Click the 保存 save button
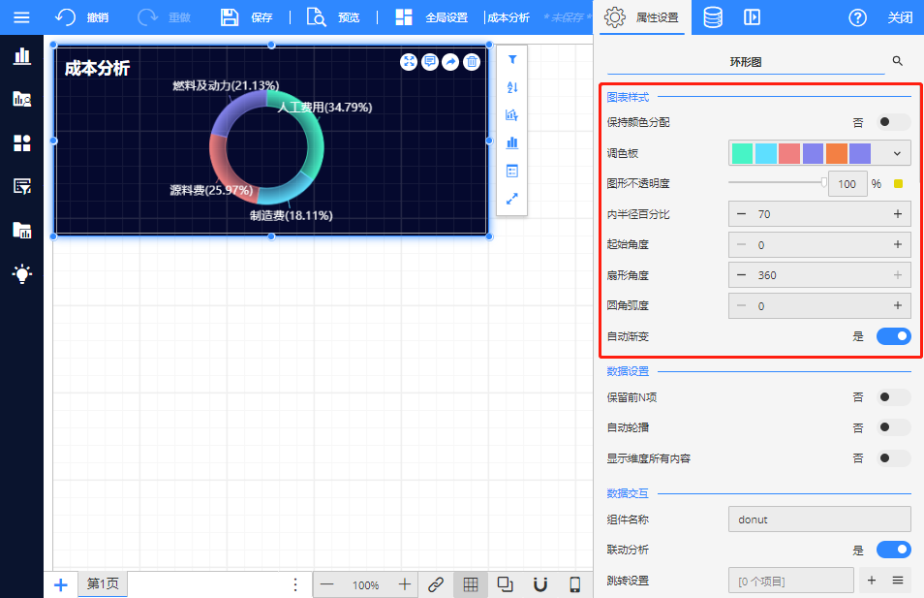This screenshot has width=924, height=598. (x=246, y=17)
